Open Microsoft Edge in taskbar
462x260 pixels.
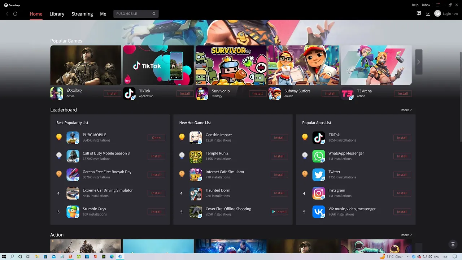click(112, 256)
